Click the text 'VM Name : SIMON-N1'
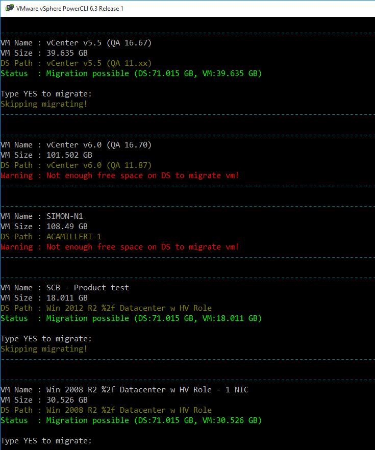This screenshot has height=450, width=375. tap(42, 216)
